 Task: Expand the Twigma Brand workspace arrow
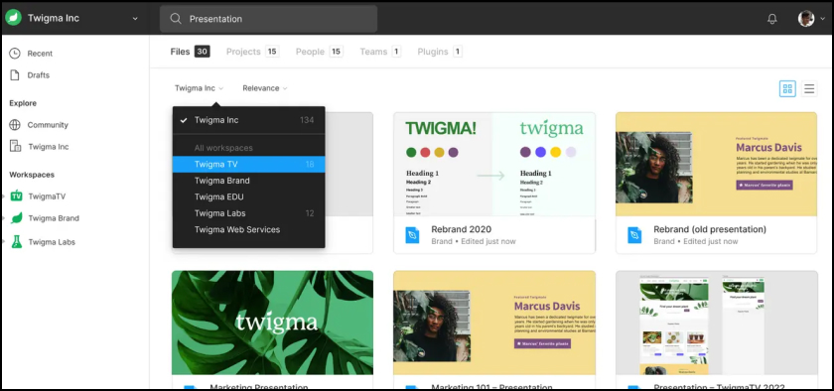pyautogui.click(x=3, y=218)
